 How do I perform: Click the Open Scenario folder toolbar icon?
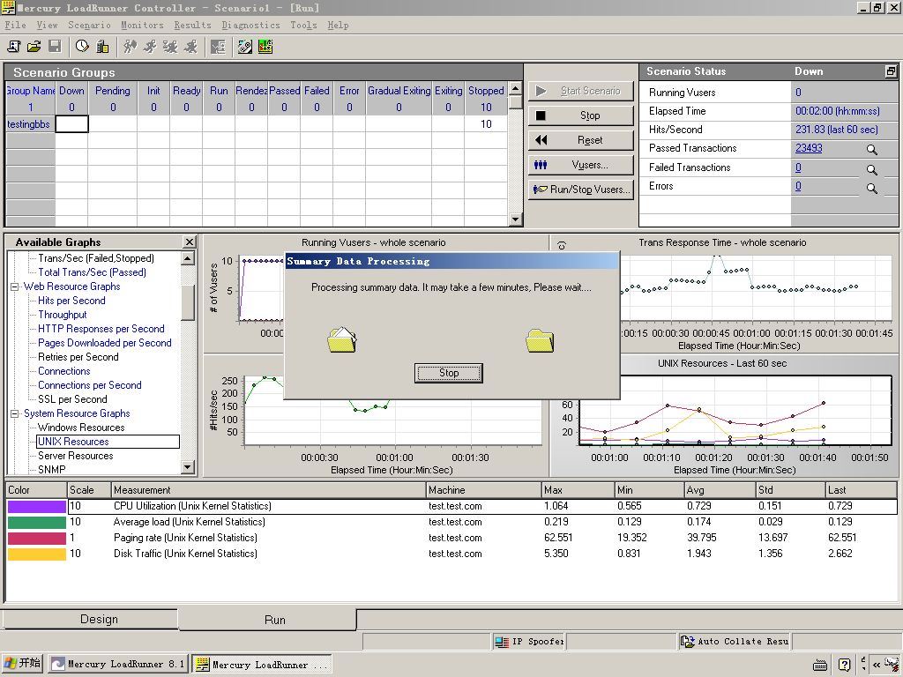click(x=34, y=47)
